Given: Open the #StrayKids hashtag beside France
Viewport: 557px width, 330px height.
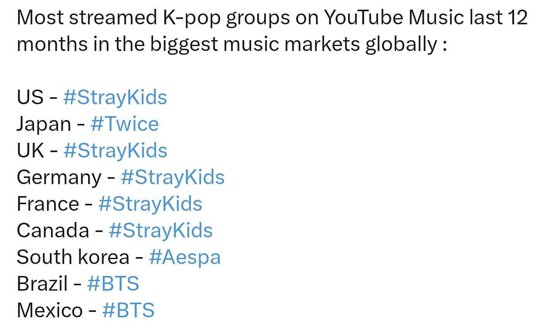Looking at the screenshot, I should [x=150, y=204].
